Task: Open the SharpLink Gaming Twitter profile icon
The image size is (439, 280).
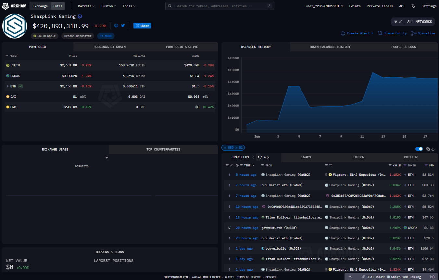Action: pos(123,26)
